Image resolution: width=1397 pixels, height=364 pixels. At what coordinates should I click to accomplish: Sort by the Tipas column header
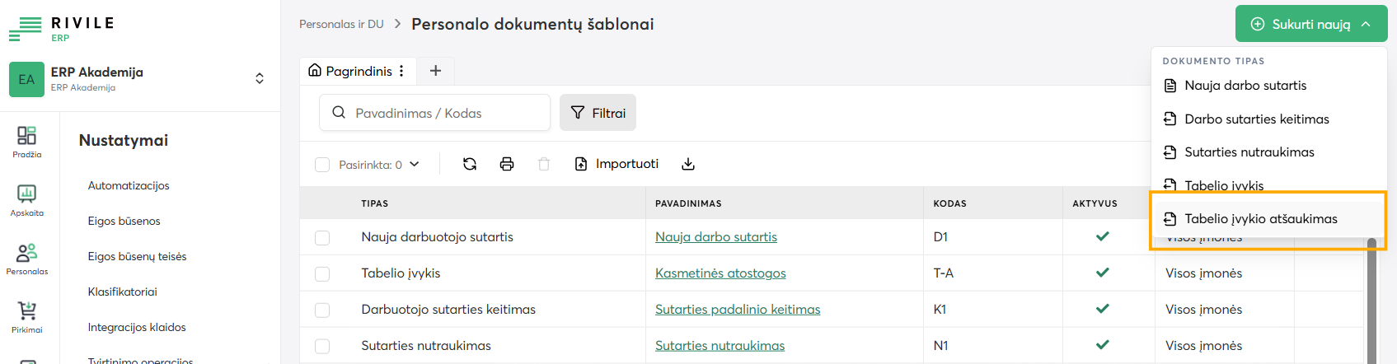375,203
